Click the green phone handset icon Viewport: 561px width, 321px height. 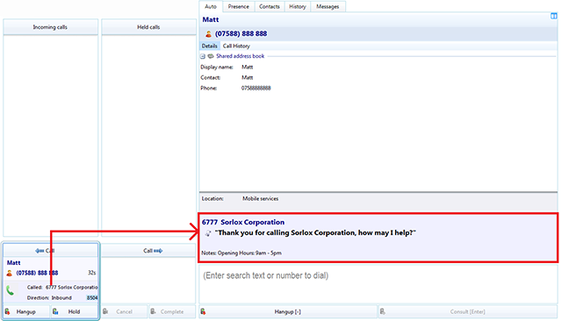10,290
